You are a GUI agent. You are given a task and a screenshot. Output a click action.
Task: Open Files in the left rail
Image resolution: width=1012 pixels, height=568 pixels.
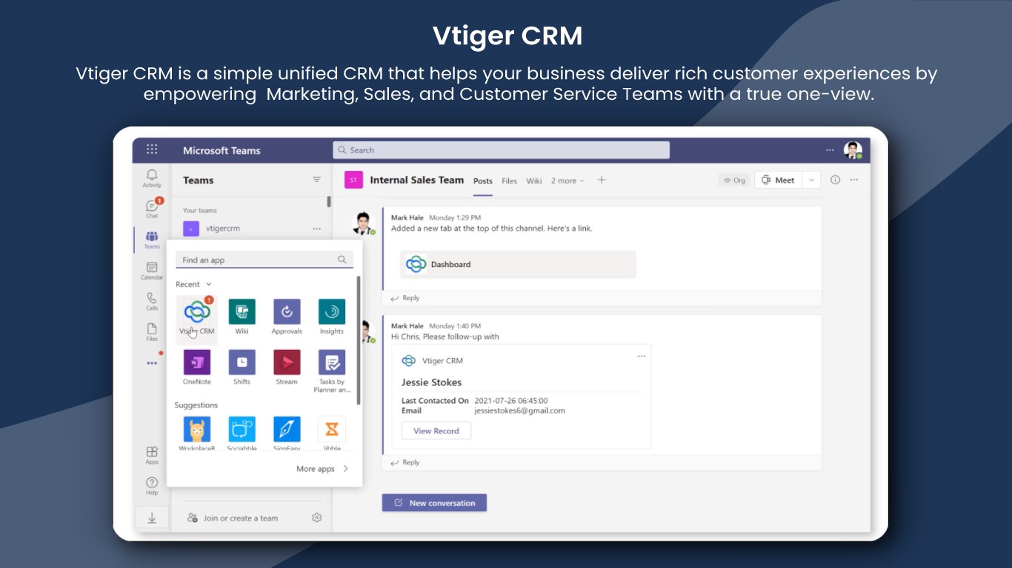[x=152, y=332]
